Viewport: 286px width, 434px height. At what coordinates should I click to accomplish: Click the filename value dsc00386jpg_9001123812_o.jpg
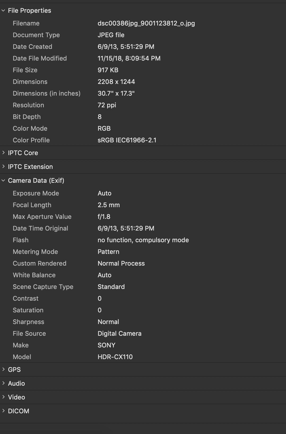(146, 23)
